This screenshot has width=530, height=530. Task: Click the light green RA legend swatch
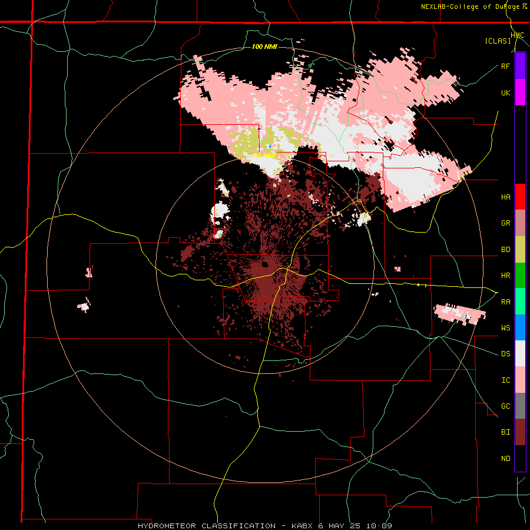(x=520, y=302)
